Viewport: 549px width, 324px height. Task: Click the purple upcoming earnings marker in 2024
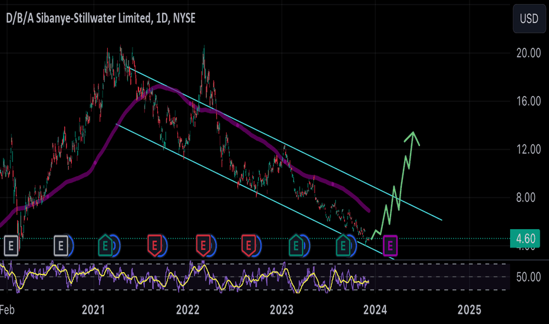(x=390, y=246)
